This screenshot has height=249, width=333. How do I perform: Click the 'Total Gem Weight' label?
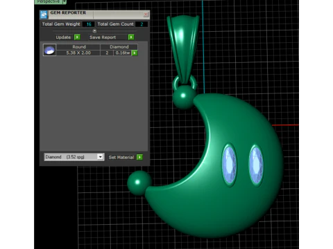(61, 24)
